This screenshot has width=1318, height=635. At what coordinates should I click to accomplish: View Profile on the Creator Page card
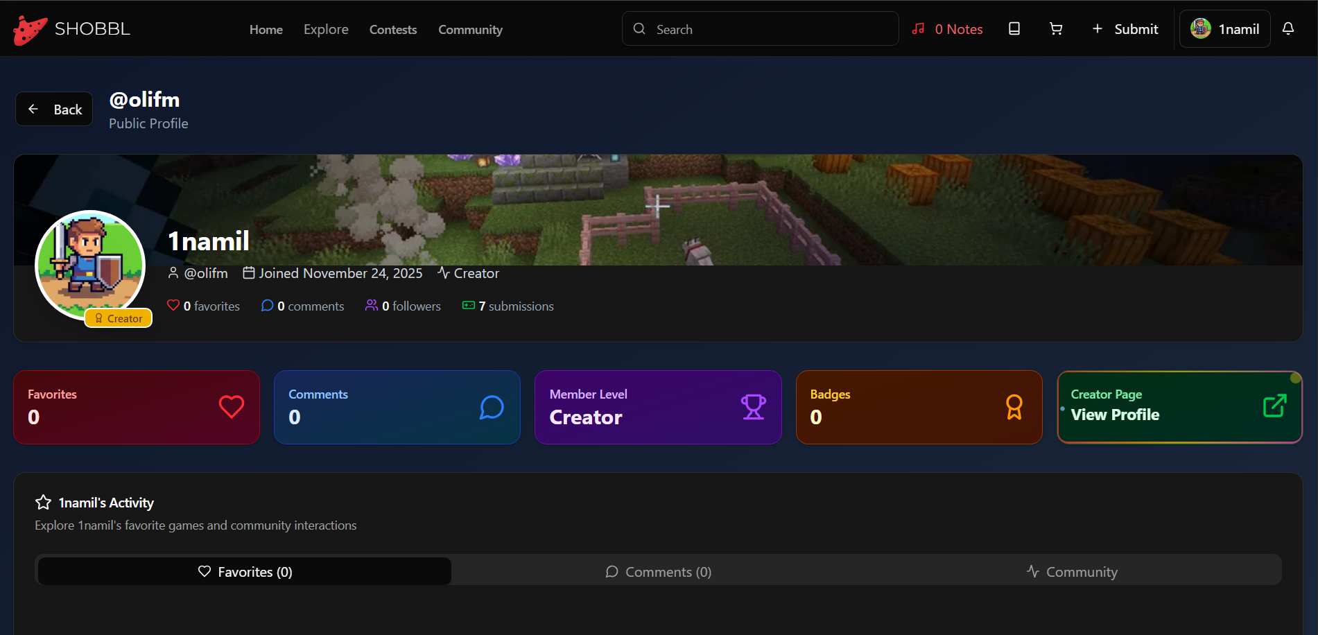(x=1115, y=414)
